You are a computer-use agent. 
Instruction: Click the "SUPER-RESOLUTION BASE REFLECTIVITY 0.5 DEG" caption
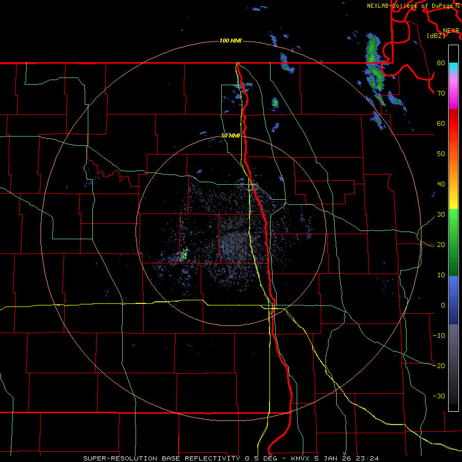coord(180,458)
